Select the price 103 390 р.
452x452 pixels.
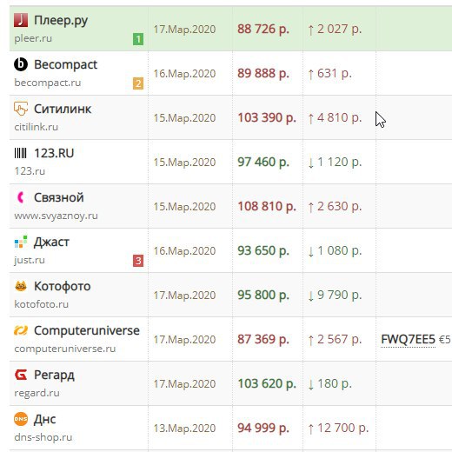267,118
